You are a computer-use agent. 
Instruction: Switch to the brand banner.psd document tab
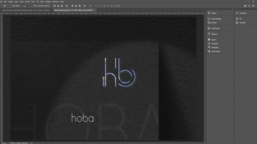coord(73,10)
